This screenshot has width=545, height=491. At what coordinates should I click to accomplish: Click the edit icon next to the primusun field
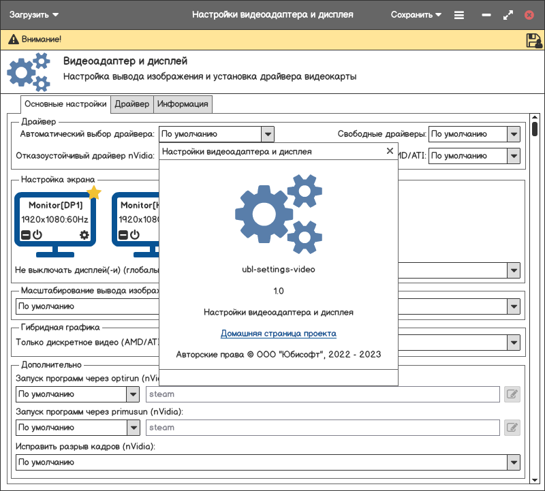pos(512,428)
